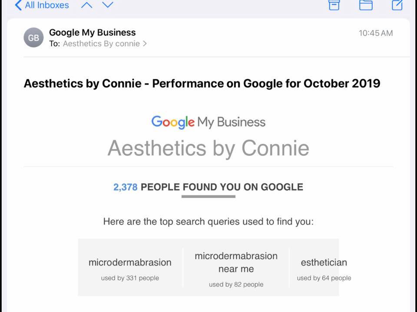Go to previous message with up arrow
417x312 pixels.
(x=87, y=5)
